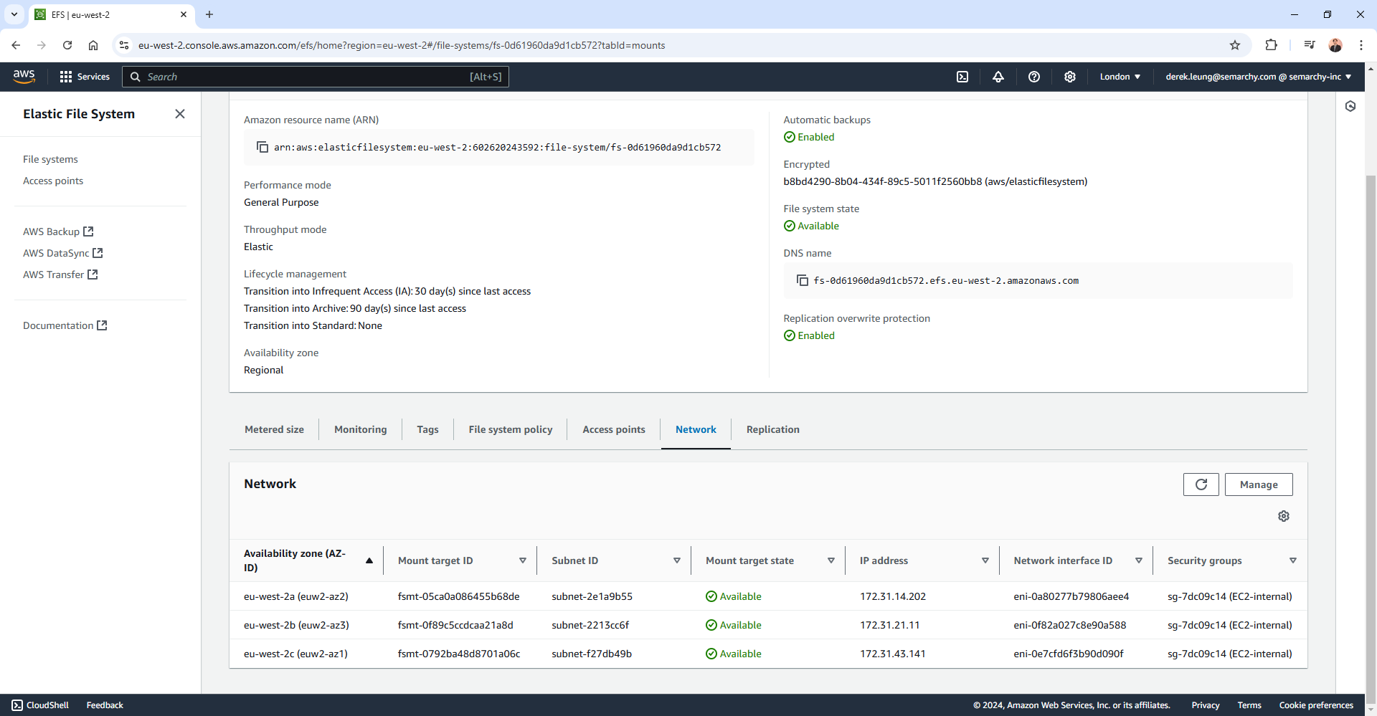Select mount target fsmt-05ca0a086455b68de
This screenshot has height=716, width=1377.
click(x=458, y=596)
